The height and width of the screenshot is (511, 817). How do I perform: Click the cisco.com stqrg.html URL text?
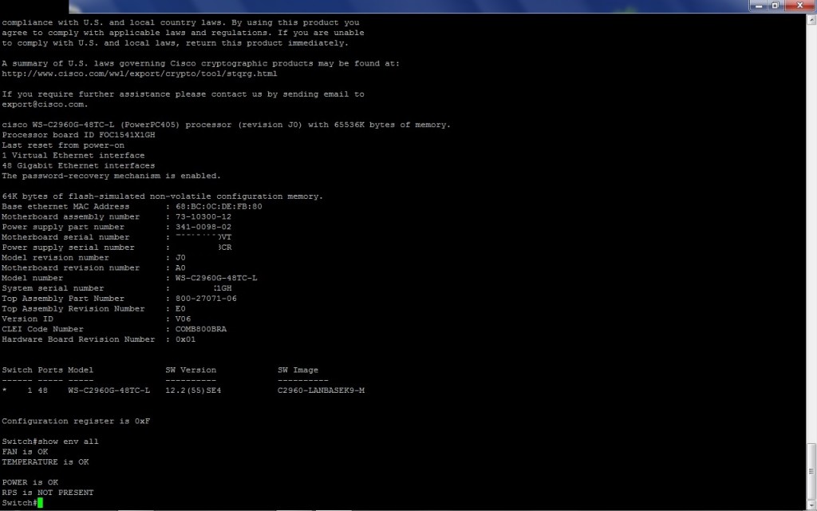tap(139, 73)
